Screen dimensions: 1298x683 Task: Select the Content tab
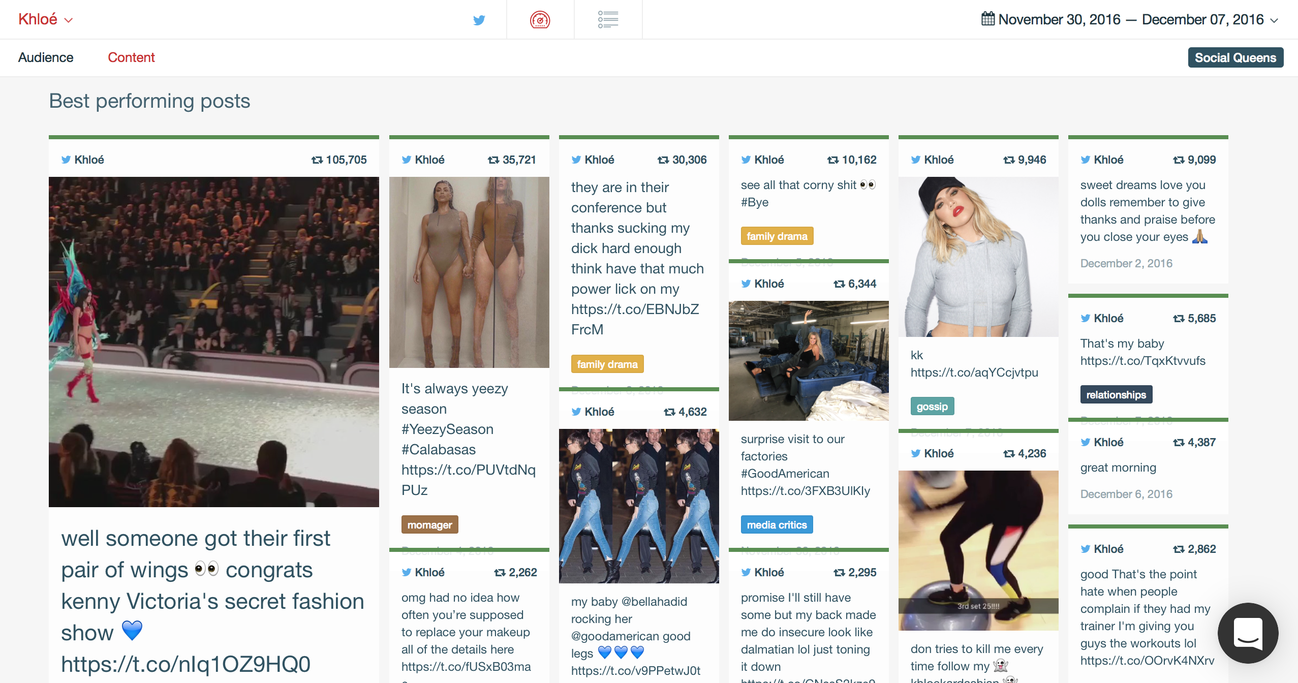pyautogui.click(x=131, y=57)
